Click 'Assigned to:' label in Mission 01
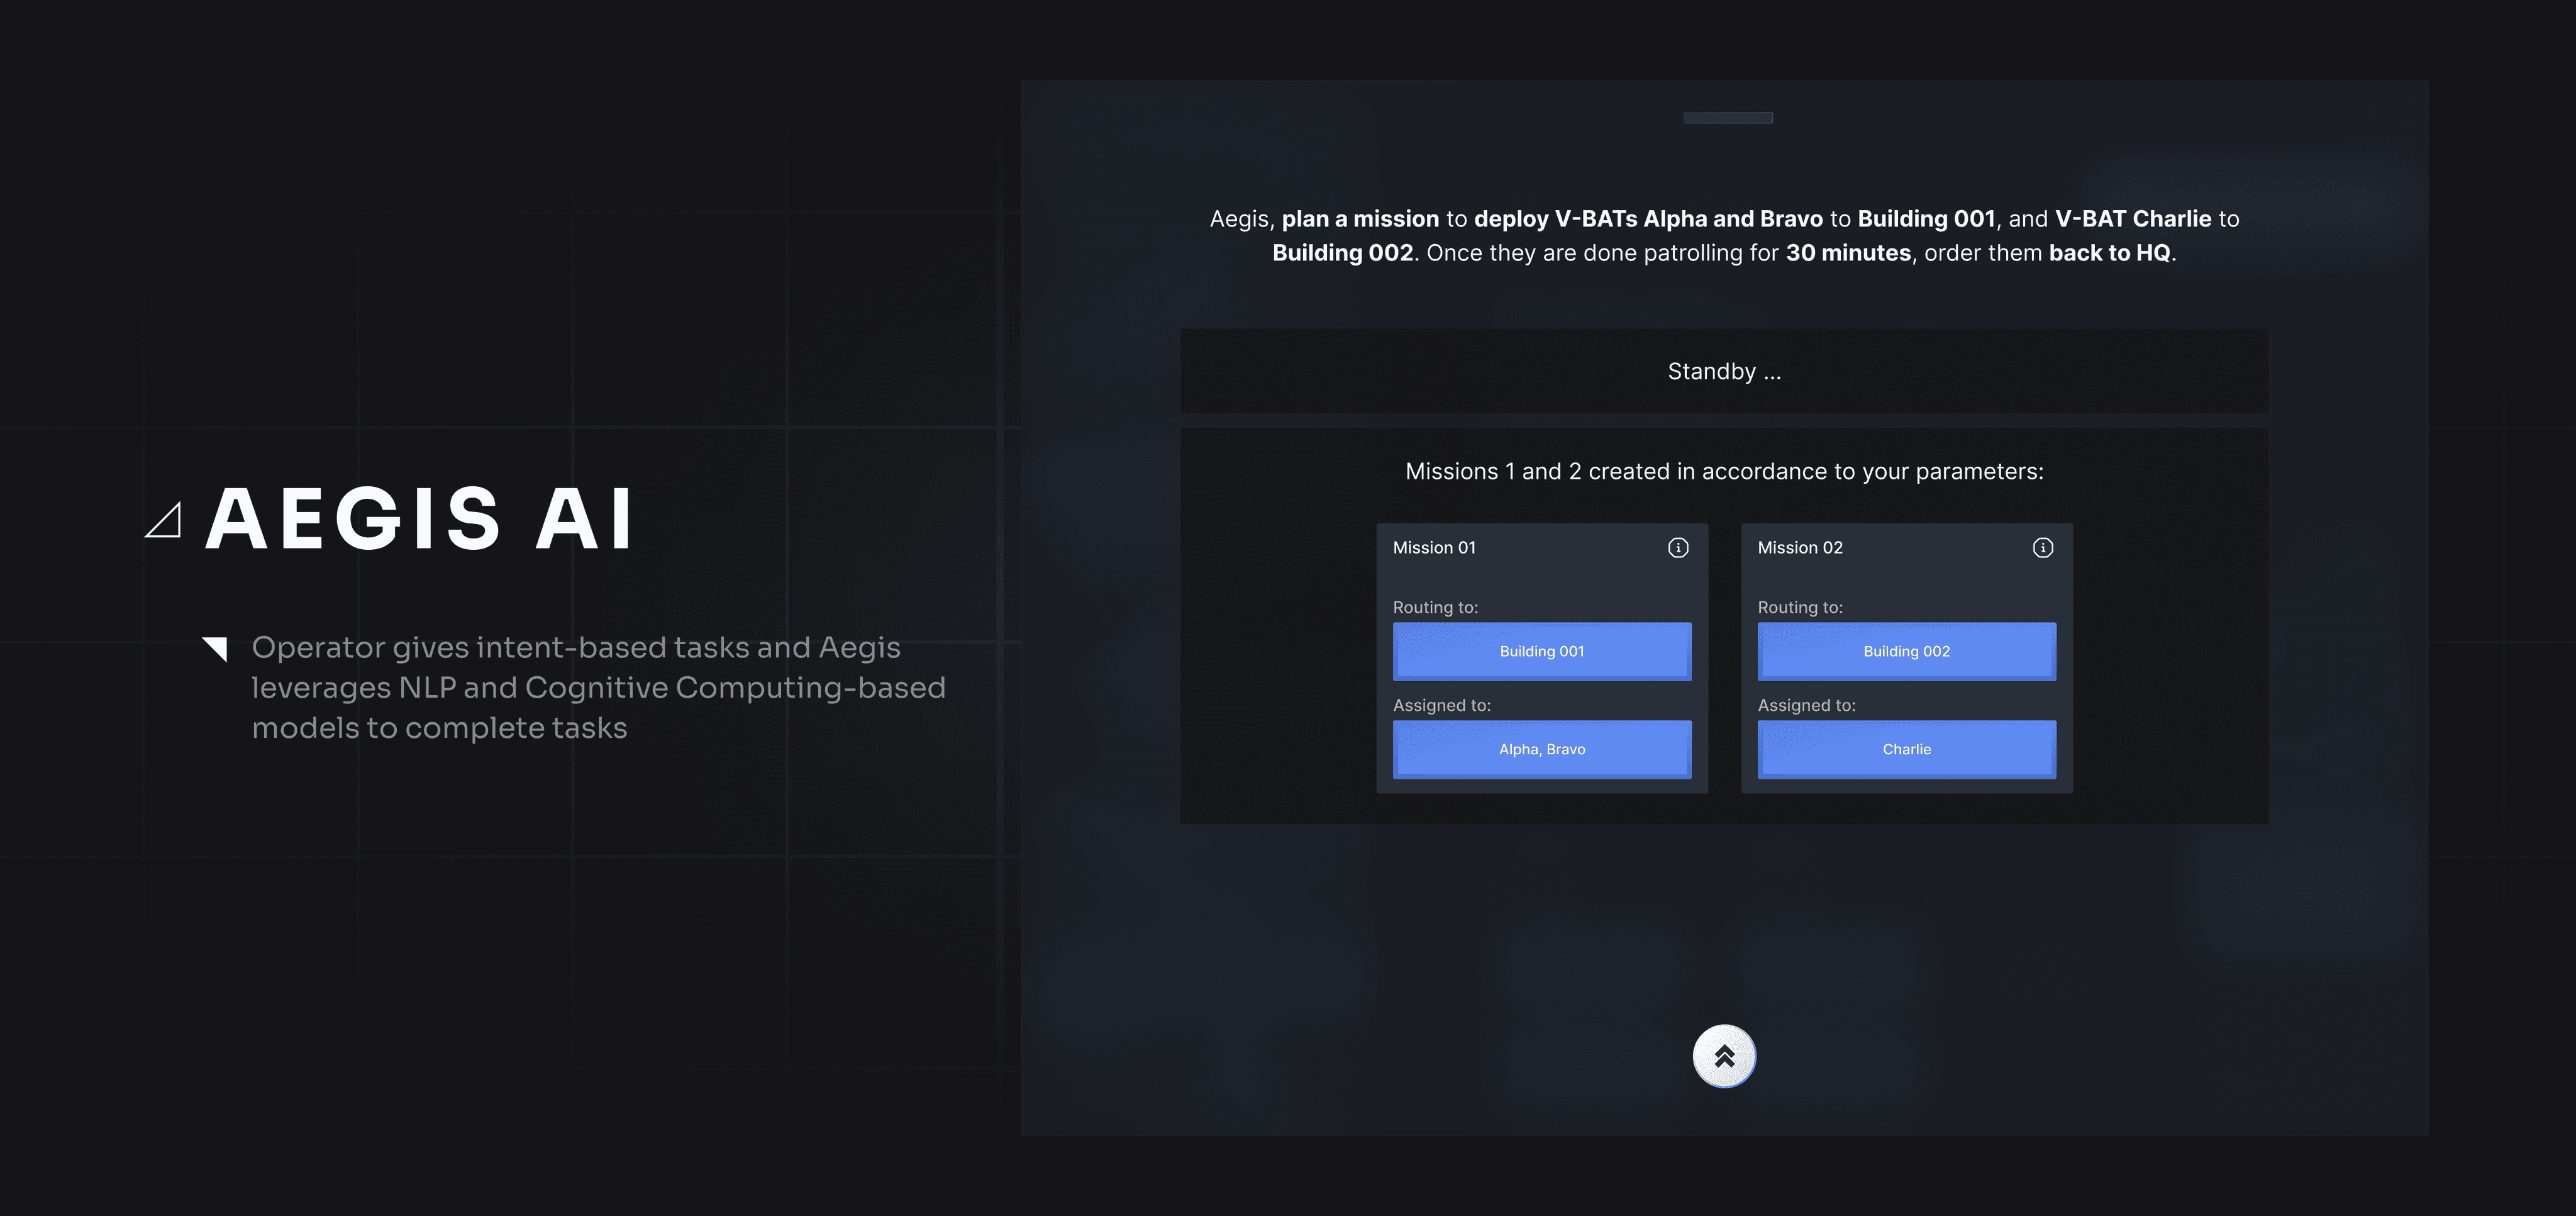Screen dimensions: 2576x1216 coord(1441,705)
